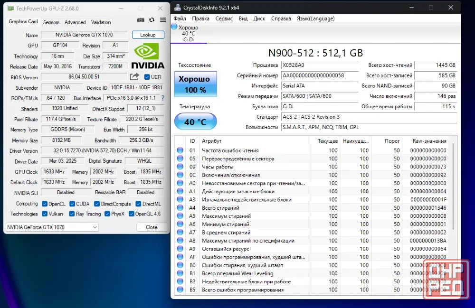This screenshot has height=308, width=475.
Task: Toggle the Ray Tracing checkbox
Action: click(x=72, y=214)
